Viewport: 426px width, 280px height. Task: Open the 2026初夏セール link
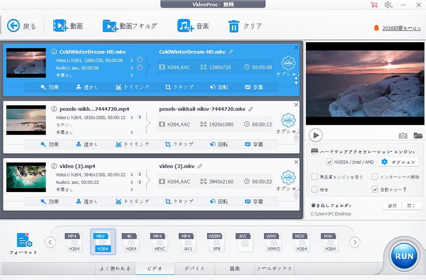pos(401,28)
